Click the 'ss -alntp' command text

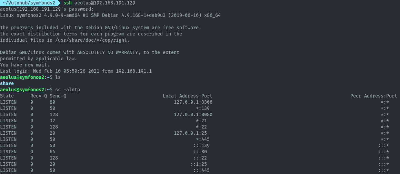click(x=68, y=90)
